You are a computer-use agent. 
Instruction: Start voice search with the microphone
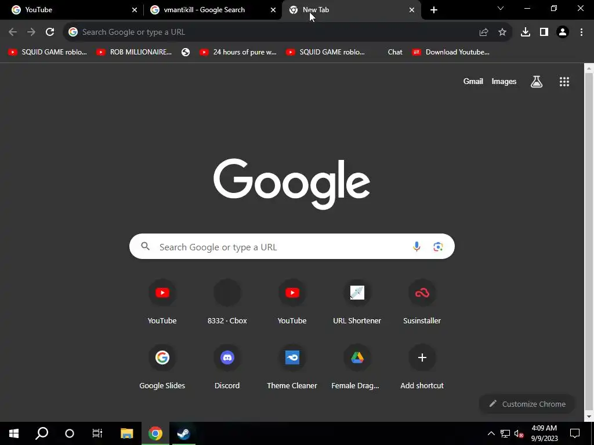point(416,247)
